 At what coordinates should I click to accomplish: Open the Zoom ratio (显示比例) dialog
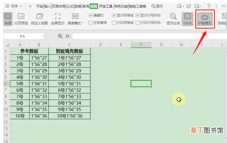[173, 19]
